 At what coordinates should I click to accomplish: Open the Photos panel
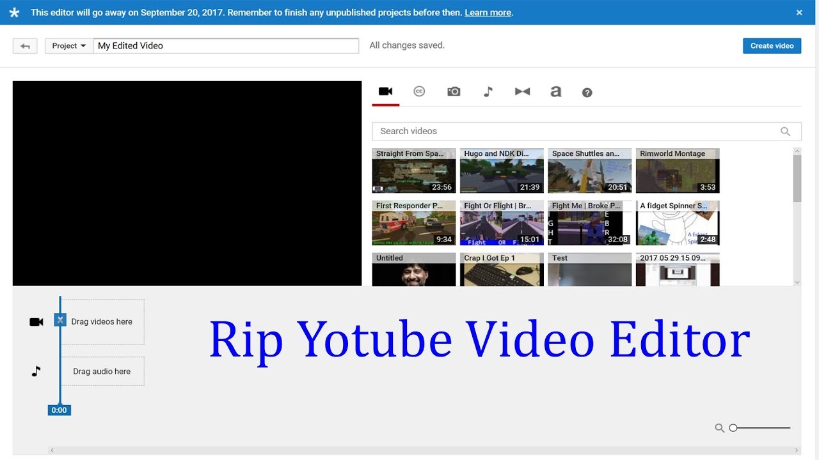[454, 91]
